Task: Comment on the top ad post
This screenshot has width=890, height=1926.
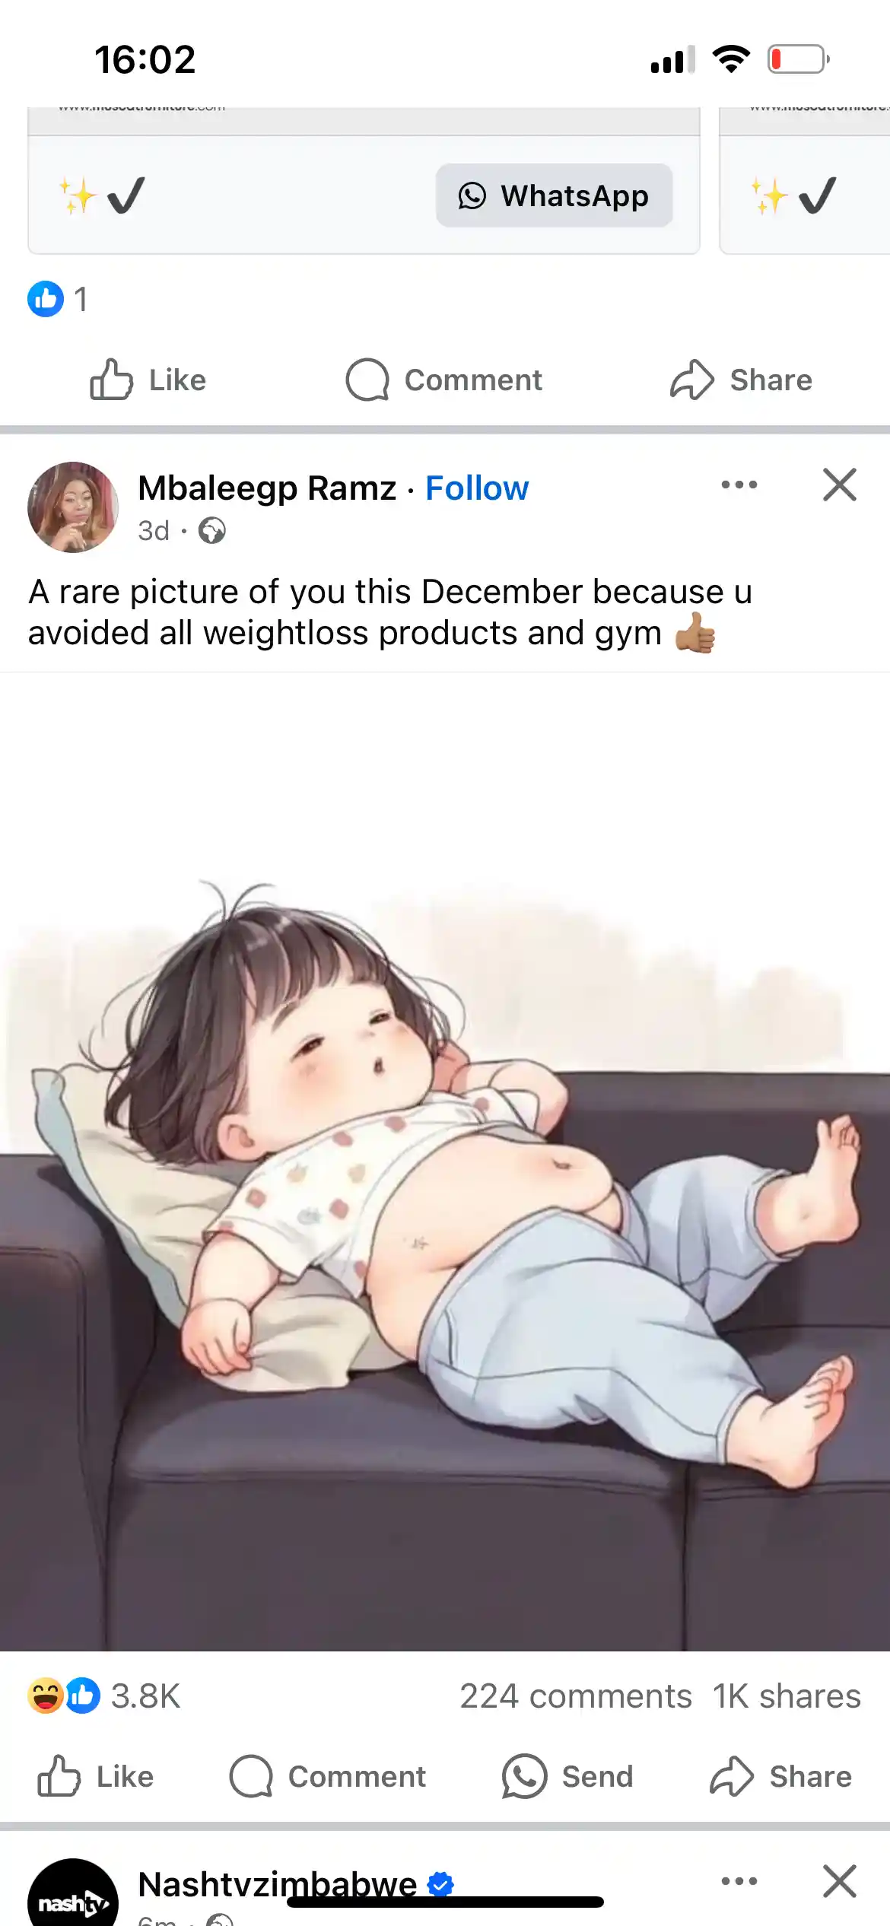Action: pos(443,380)
